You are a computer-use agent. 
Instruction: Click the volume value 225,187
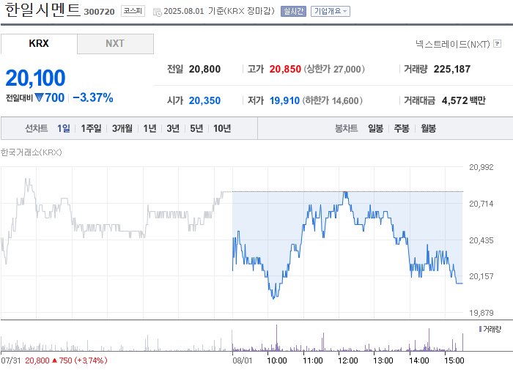(452, 69)
